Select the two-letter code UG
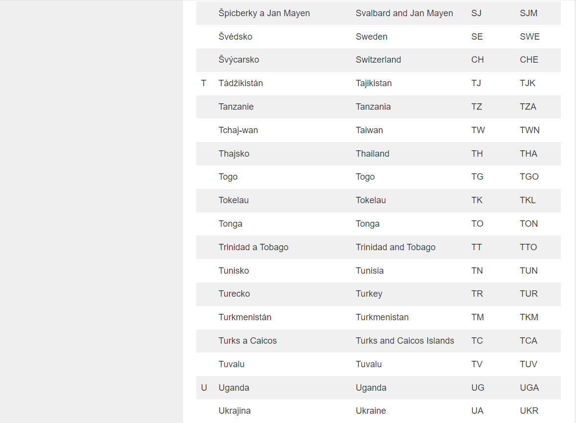The height and width of the screenshot is (423, 576). pyautogui.click(x=478, y=388)
